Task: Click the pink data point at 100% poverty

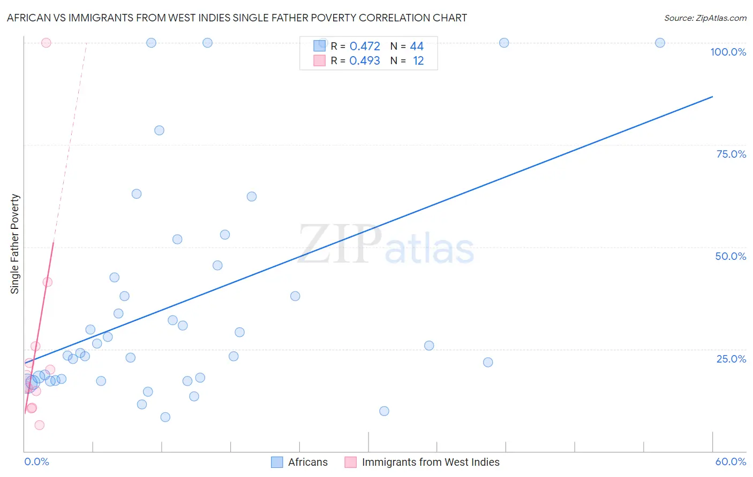Action: point(46,43)
